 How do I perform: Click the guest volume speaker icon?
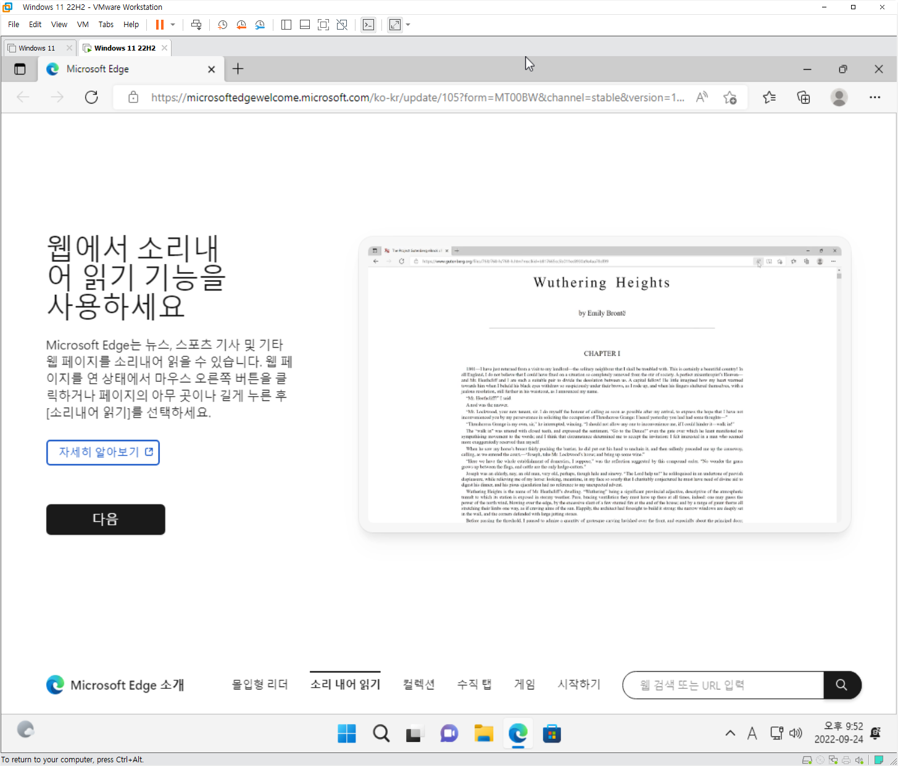pos(796,733)
